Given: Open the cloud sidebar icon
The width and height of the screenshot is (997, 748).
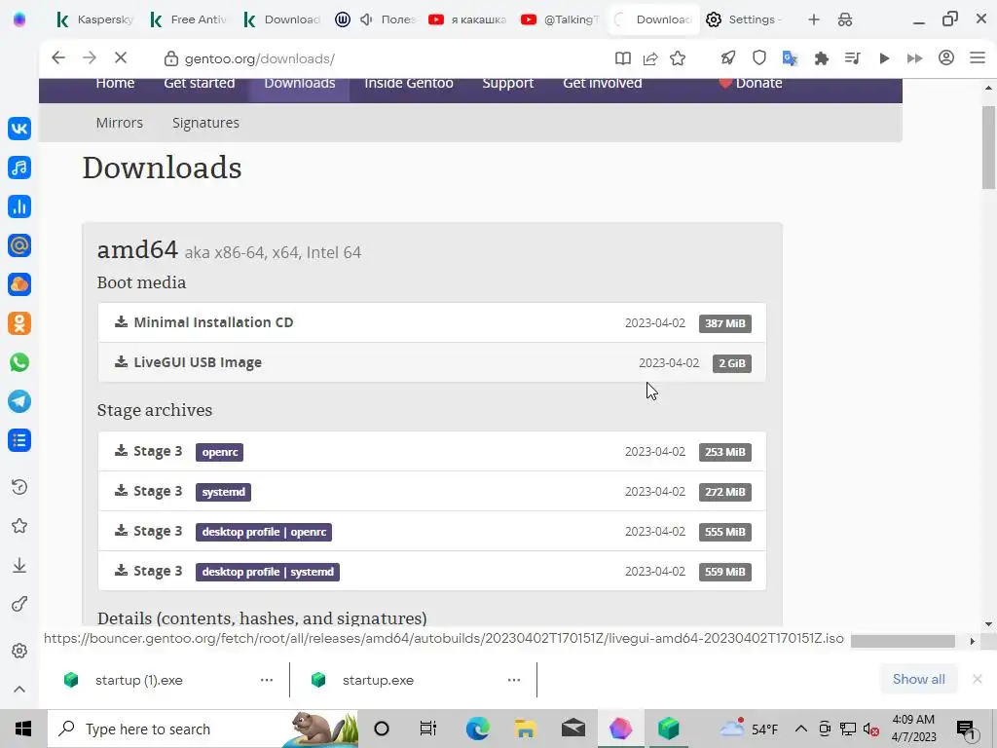Looking at the screenshot, I should (x=19, y=284).
